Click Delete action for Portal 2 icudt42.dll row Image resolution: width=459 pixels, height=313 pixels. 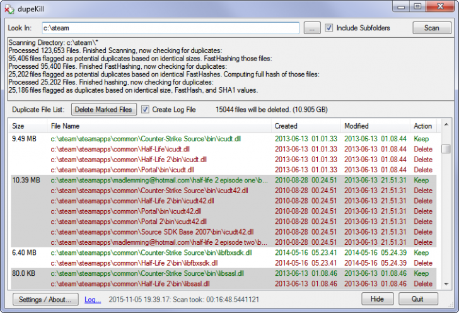(x=423, y=221)
